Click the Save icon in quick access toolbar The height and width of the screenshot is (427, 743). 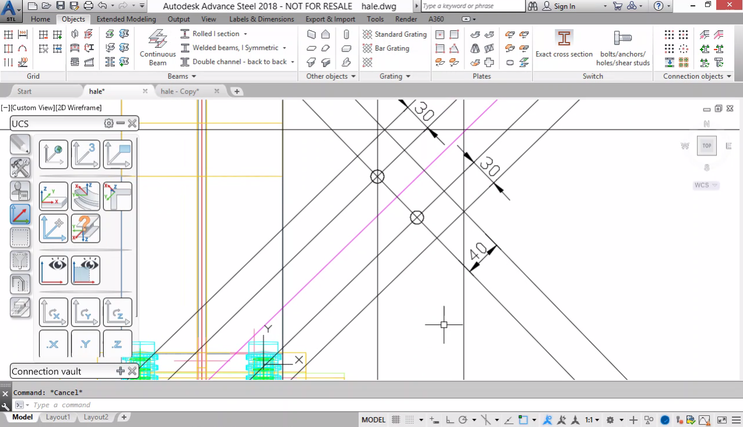click(x=60, y=6)
